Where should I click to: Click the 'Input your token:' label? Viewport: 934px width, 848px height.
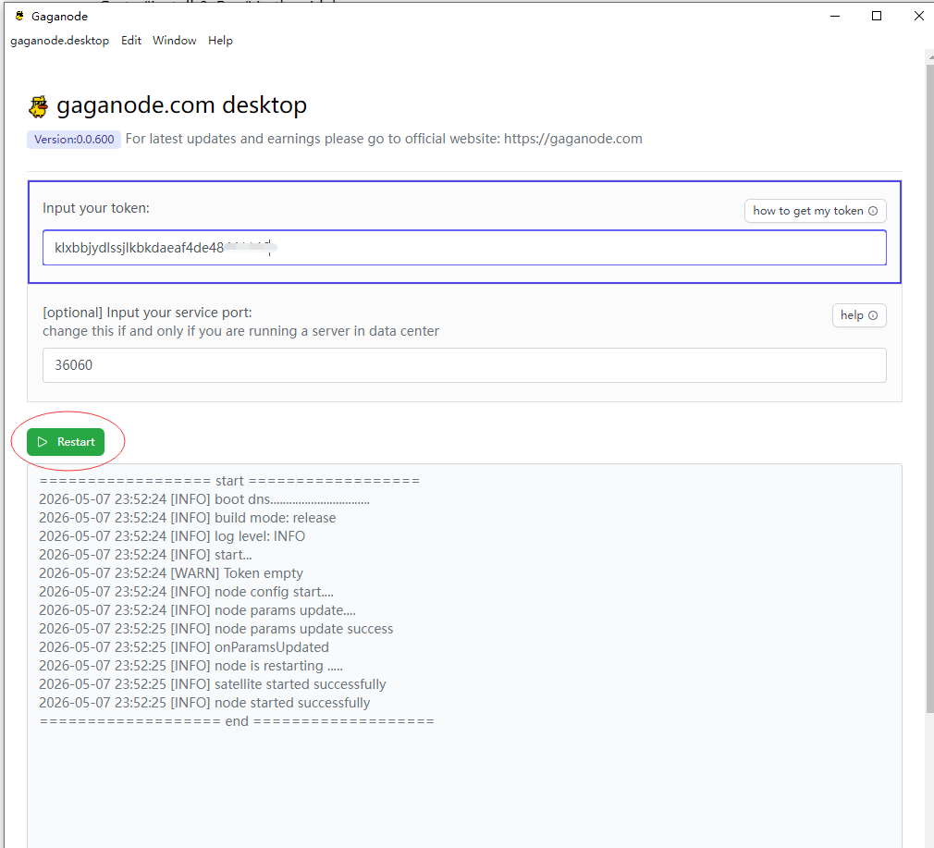tap(96, 208)
